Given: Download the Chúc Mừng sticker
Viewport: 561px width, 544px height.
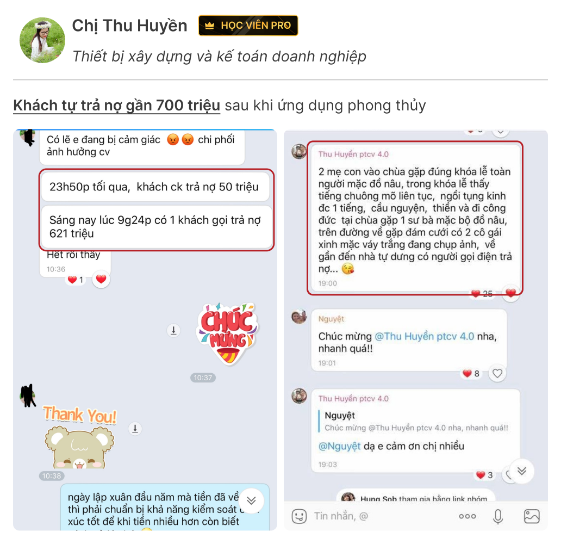Looking at the screenshot, I should point(173,330).
